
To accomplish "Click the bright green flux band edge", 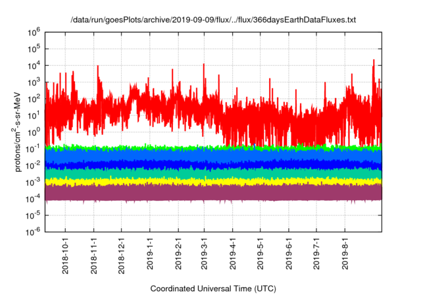I will click(x=213, y=147).
